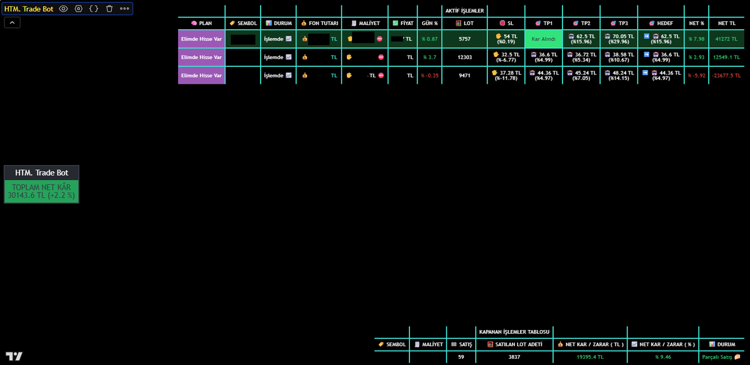Click the lot value 5757

tap(464, 39)
